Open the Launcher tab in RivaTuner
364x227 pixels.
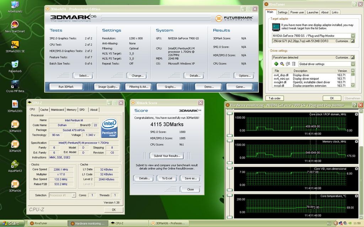coord(312,12)
